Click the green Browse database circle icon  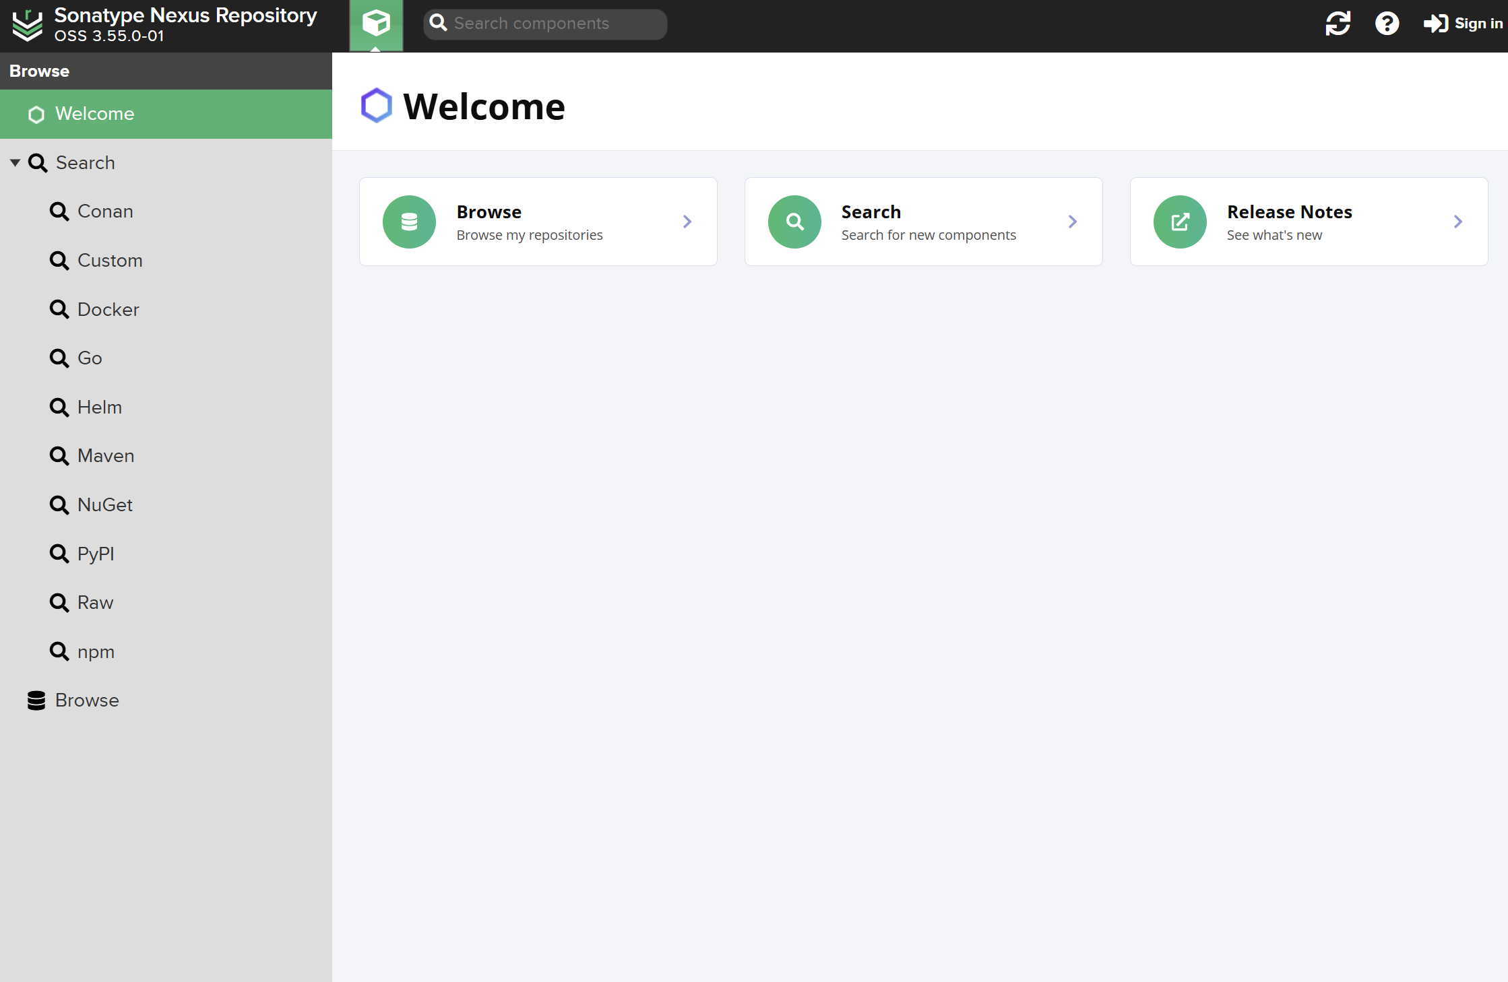[x=409, y=222]
